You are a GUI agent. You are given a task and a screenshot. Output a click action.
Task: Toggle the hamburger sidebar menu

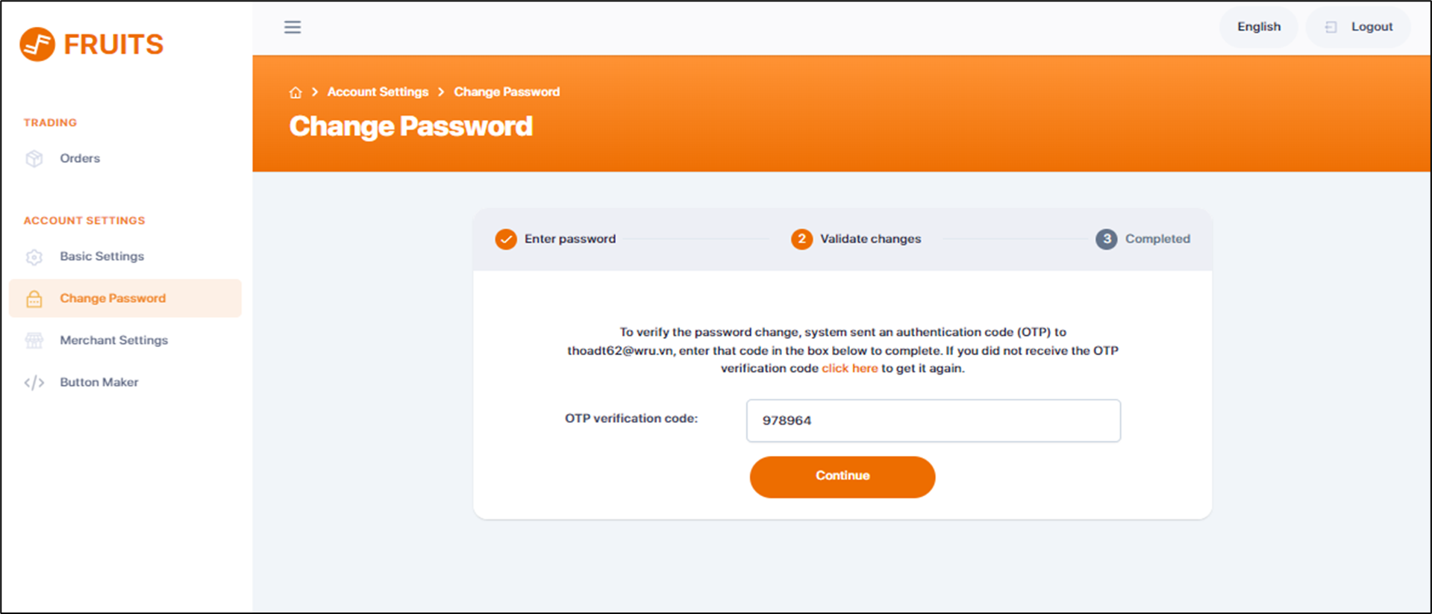pos(293,28)
